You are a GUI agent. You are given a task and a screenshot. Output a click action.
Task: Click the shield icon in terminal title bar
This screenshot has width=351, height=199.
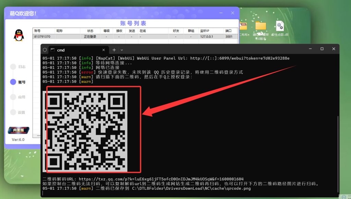[45, 50]
